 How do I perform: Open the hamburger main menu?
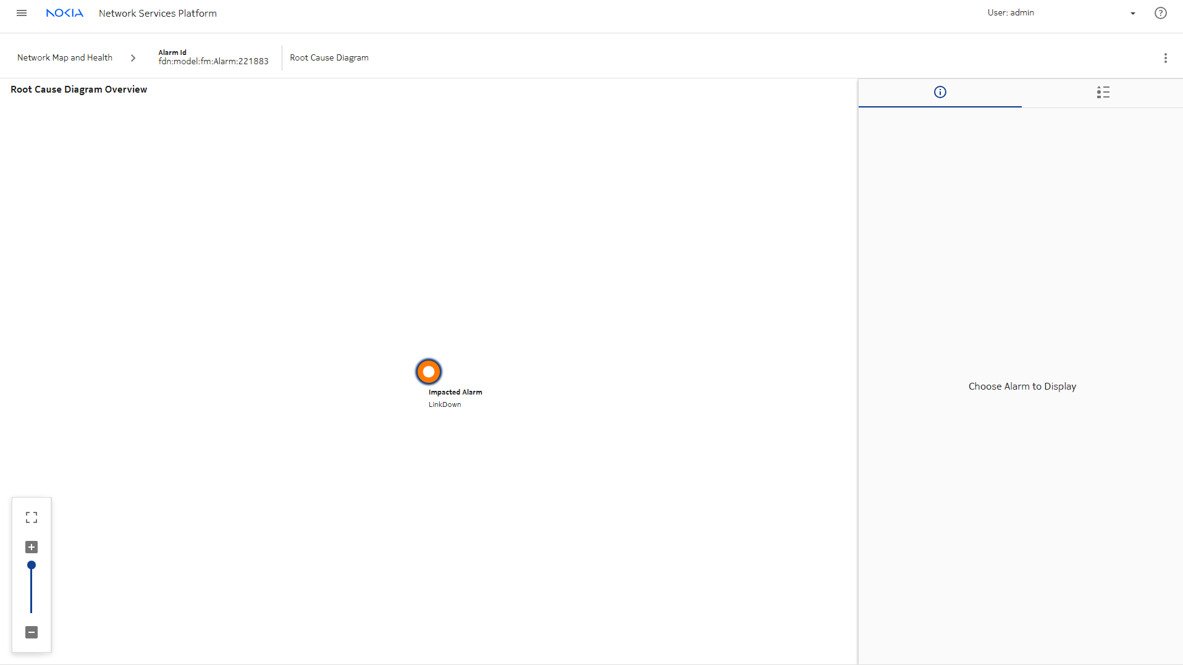[x=22, y=13]
